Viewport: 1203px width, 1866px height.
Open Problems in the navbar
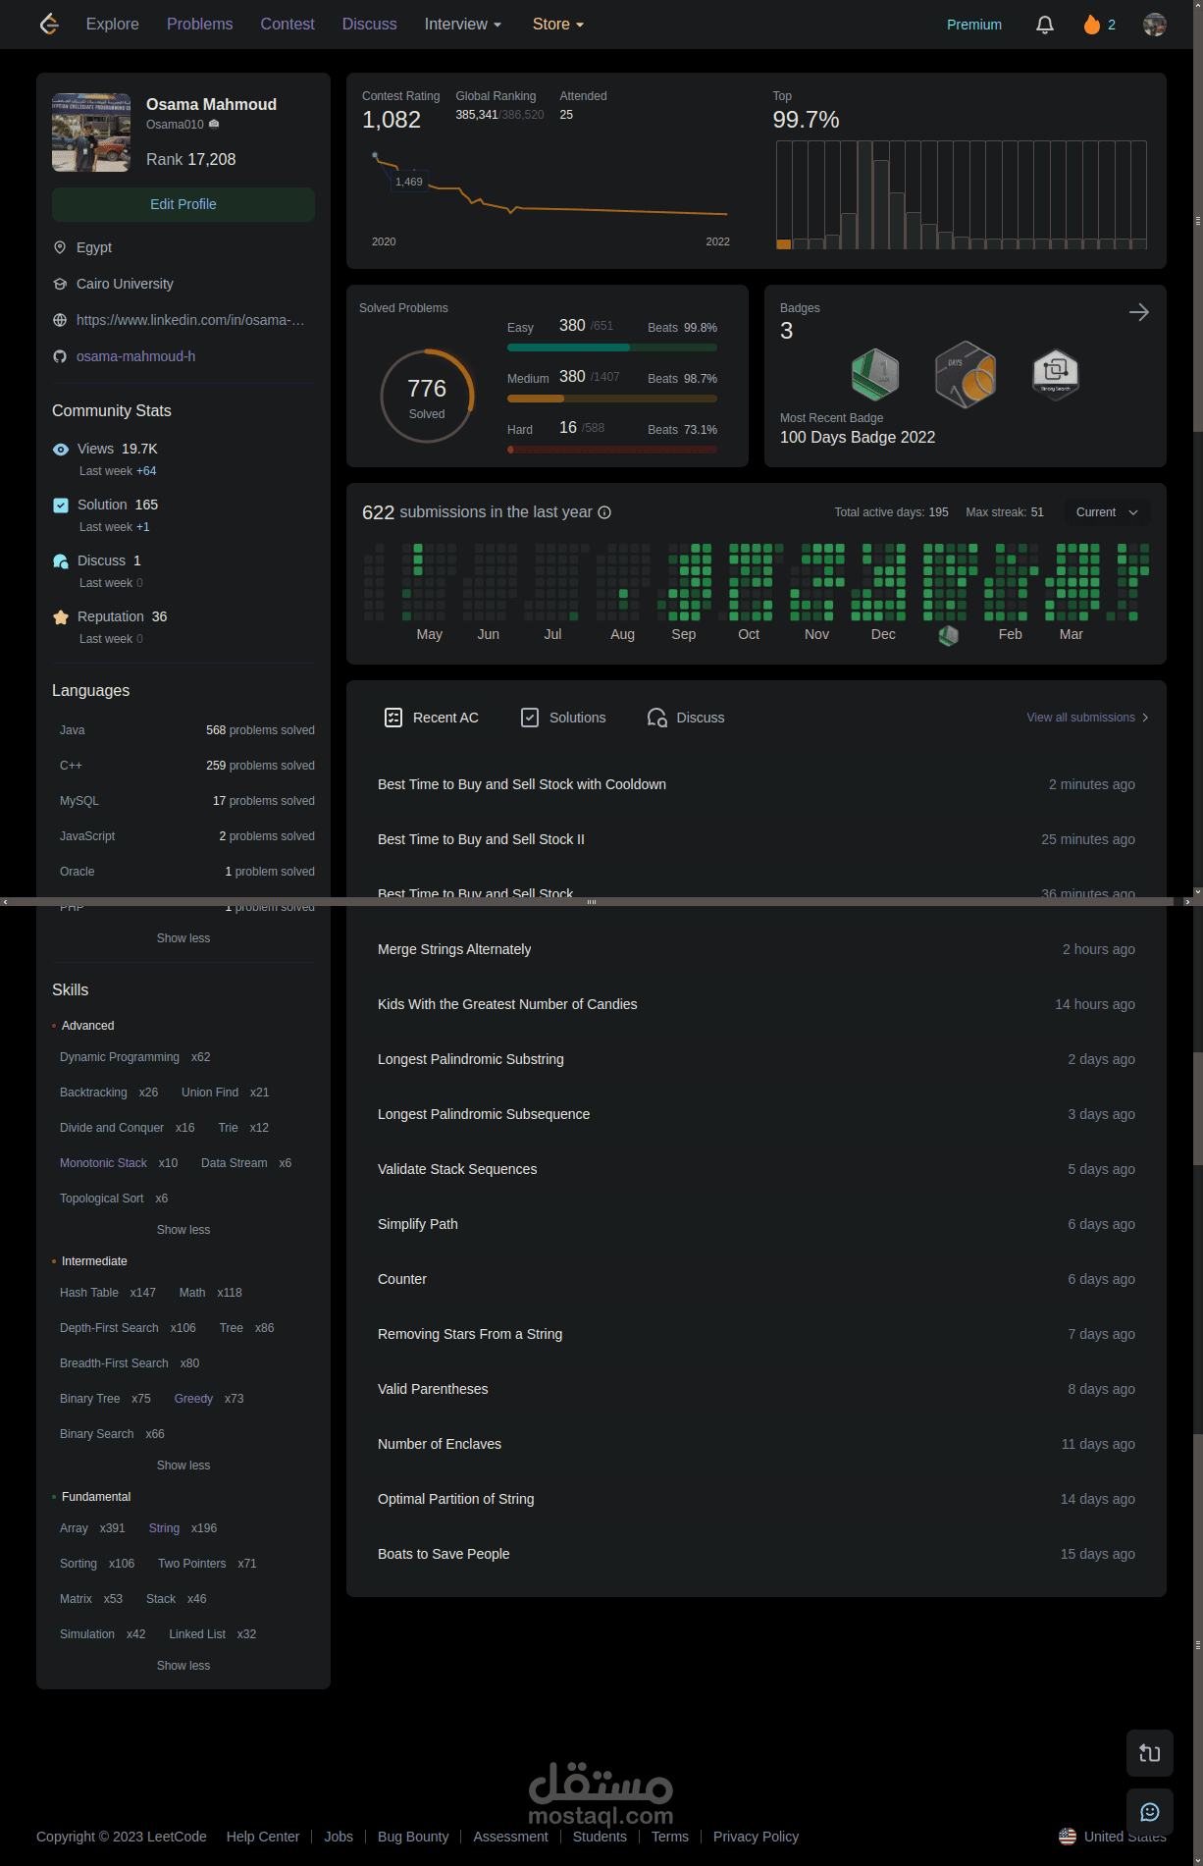click(x=199, y=25)
